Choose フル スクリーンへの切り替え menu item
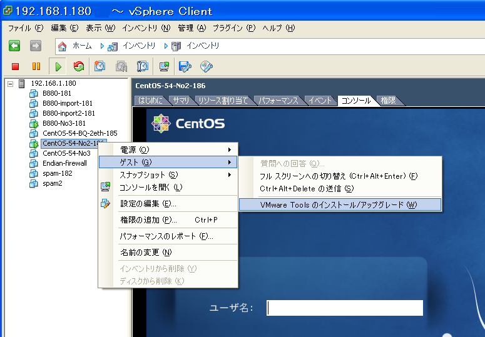 coord(340,176)
